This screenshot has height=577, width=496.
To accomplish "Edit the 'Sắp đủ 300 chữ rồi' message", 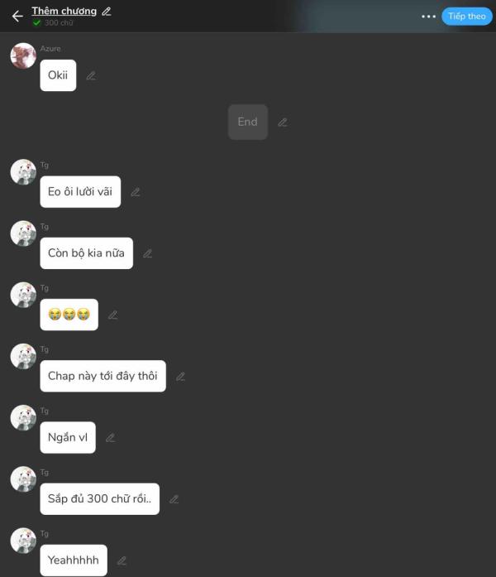I will (x=174, y=499).
